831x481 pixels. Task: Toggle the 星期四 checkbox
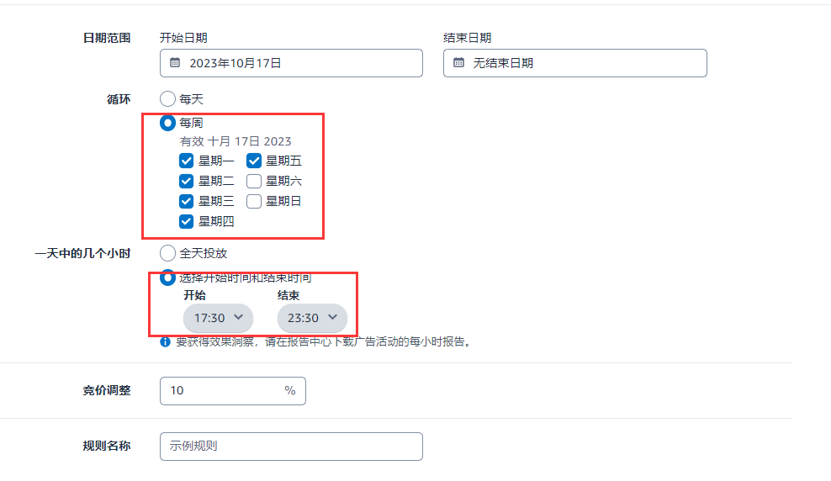[186, 221]
